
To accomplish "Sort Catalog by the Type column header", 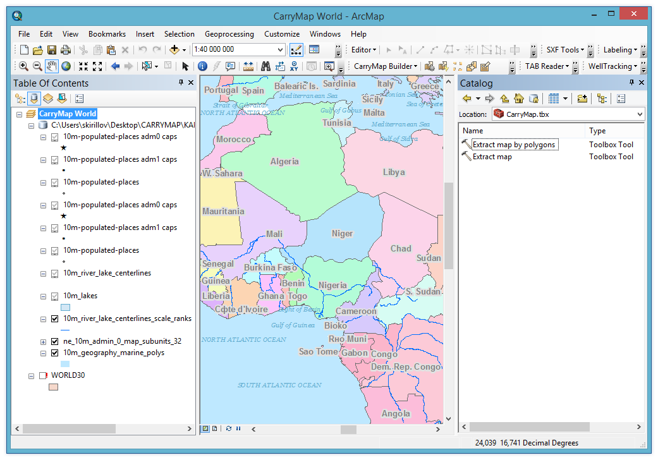I will pos(614,131).
